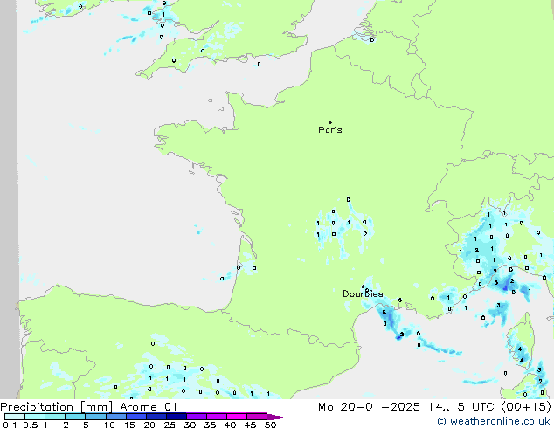Click the '50' legend scale label
The height and width of the screenshot is (428, 554).
[x=270, y=425]
